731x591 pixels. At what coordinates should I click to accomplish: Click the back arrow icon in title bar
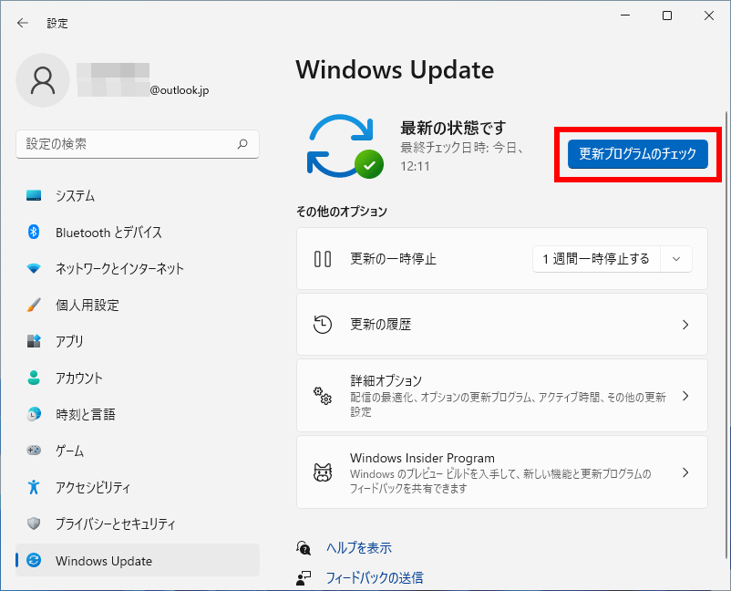click(x=23, y=23)
